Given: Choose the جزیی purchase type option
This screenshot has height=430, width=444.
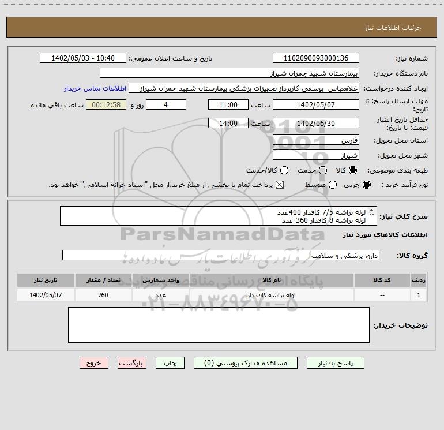Looking at the screenshot, I should pos(366,185).
